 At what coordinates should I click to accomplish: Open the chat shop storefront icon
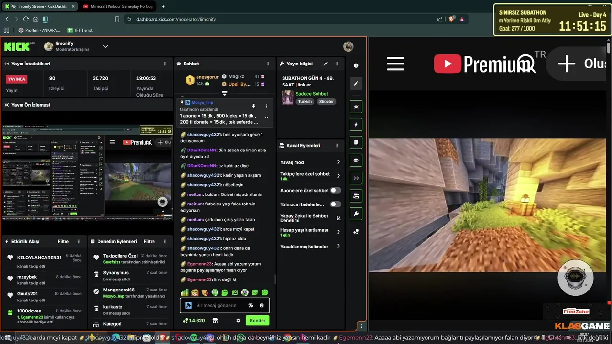215,320
